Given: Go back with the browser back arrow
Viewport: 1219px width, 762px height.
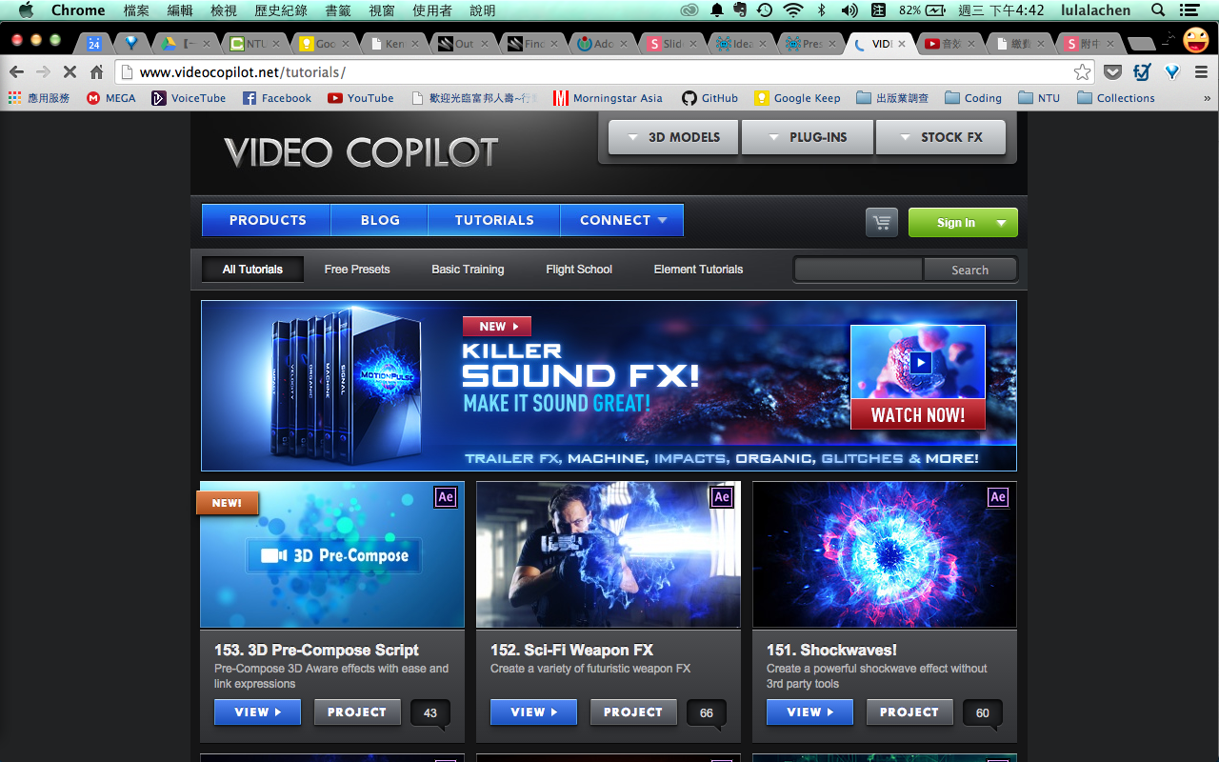Looking at the screenshot, I should [16, 72].
